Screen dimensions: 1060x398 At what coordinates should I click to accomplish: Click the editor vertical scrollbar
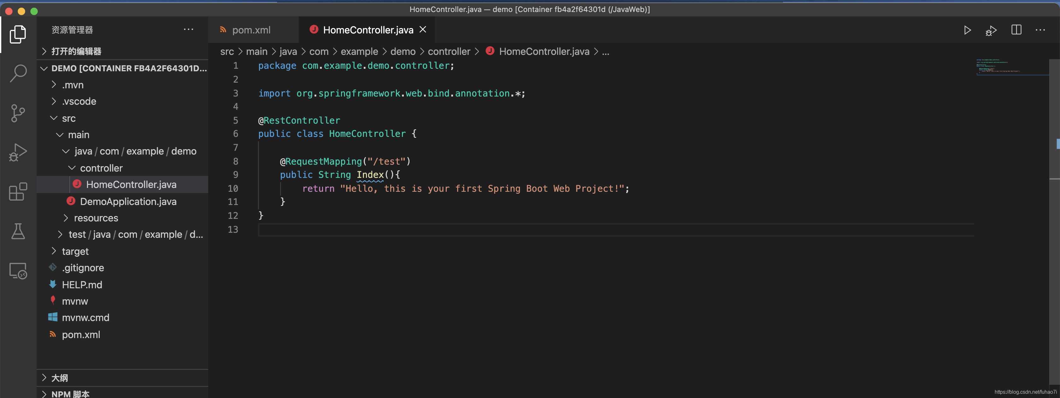coord(1054,222)
